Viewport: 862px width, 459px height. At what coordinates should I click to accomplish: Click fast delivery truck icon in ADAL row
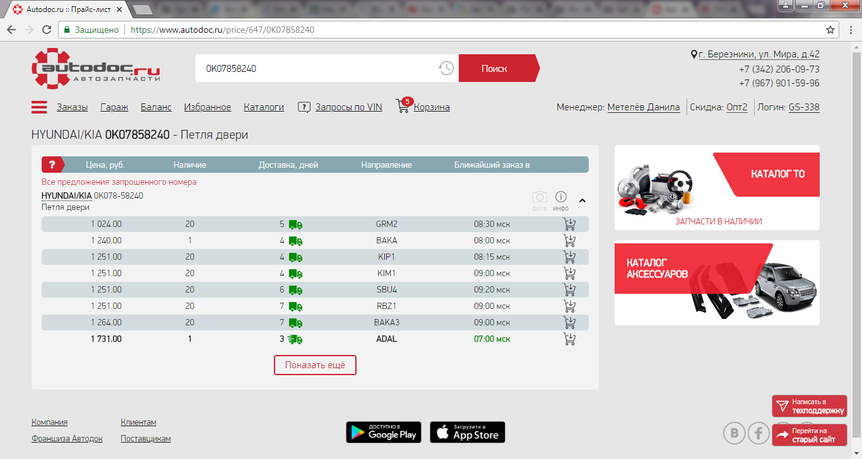(x=295, y=339)
